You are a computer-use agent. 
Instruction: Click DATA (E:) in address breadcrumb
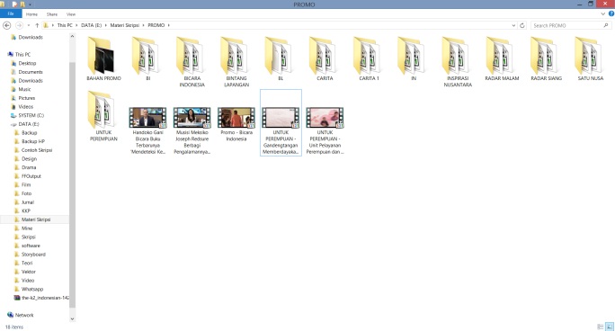pos(91,25)
